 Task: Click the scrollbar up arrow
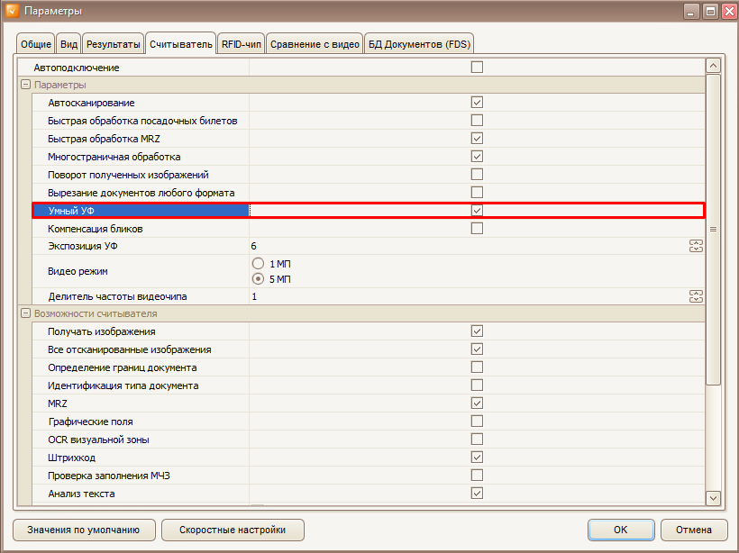(x=713, y=66)
